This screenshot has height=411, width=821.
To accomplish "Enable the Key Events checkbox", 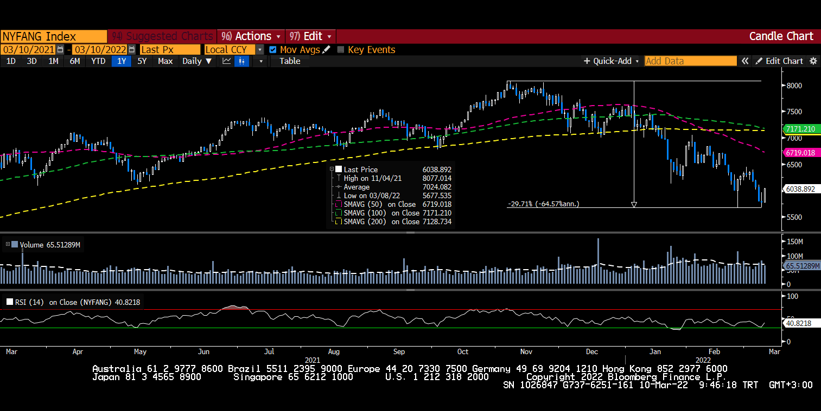I will [341, 50].
